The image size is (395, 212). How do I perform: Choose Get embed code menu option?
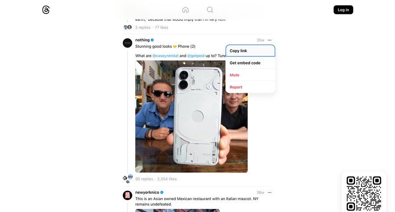250,63
